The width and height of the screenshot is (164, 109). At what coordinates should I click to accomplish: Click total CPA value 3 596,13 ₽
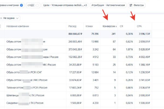pyautogui.click(x=144, y=34)
